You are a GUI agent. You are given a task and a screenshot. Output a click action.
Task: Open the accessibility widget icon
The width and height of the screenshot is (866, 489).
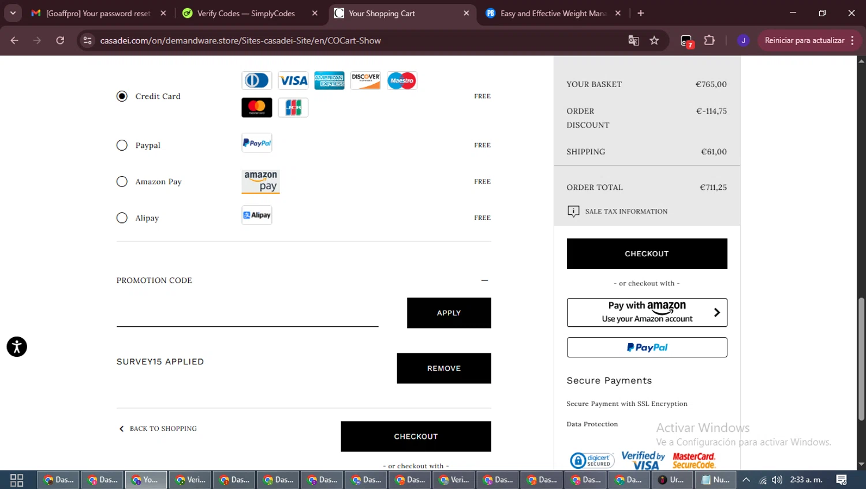tap(17, 346)
